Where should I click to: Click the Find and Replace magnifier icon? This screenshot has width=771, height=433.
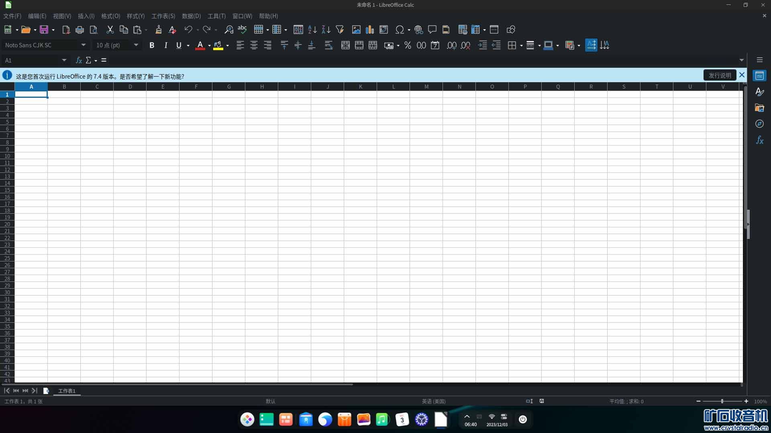[x=228, y=30]
